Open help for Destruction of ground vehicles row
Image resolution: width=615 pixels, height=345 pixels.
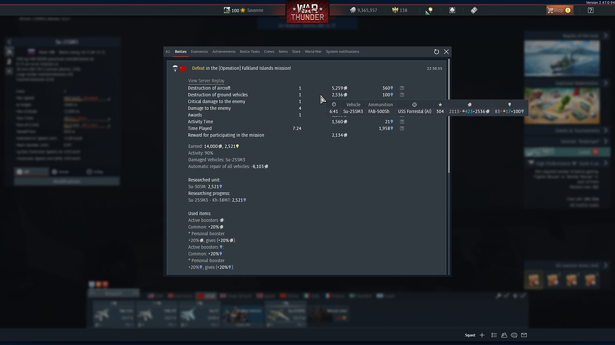[402, 95]
